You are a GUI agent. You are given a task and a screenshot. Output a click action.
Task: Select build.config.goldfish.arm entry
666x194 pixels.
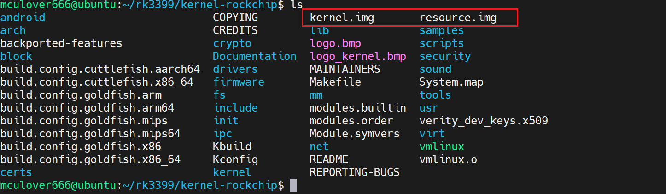coord(81,95)
